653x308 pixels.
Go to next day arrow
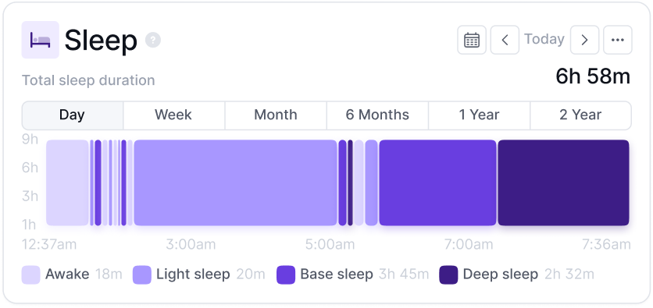pyautogui.click(x=584, y=40)
